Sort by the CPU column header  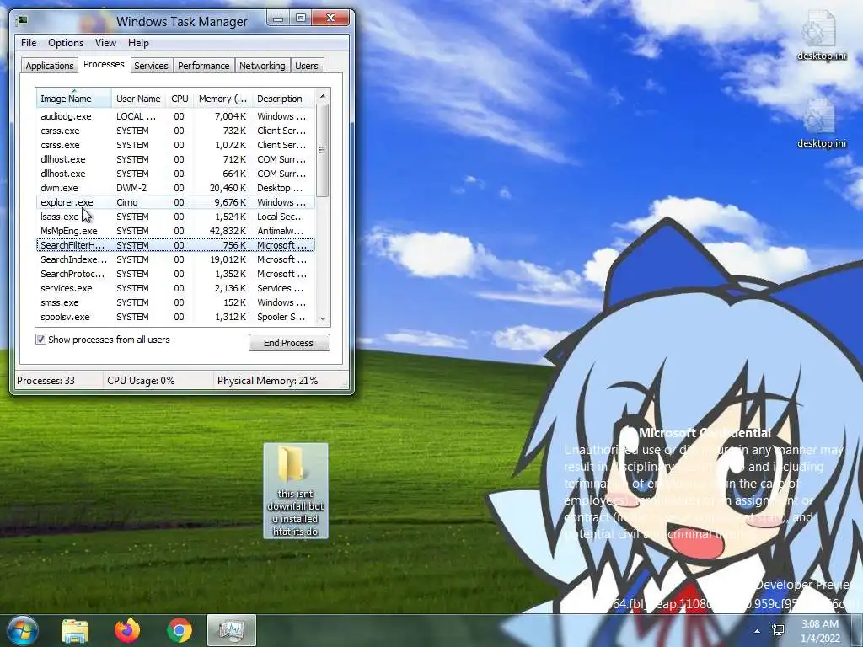tap(180, 99)
